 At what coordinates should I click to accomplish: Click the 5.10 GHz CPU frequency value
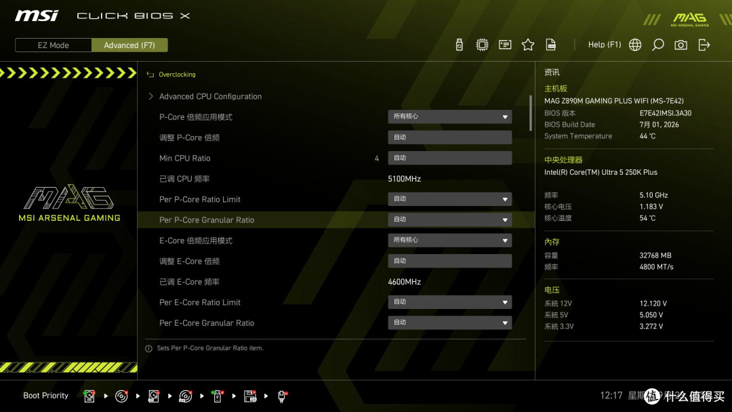tap(653, 195)
